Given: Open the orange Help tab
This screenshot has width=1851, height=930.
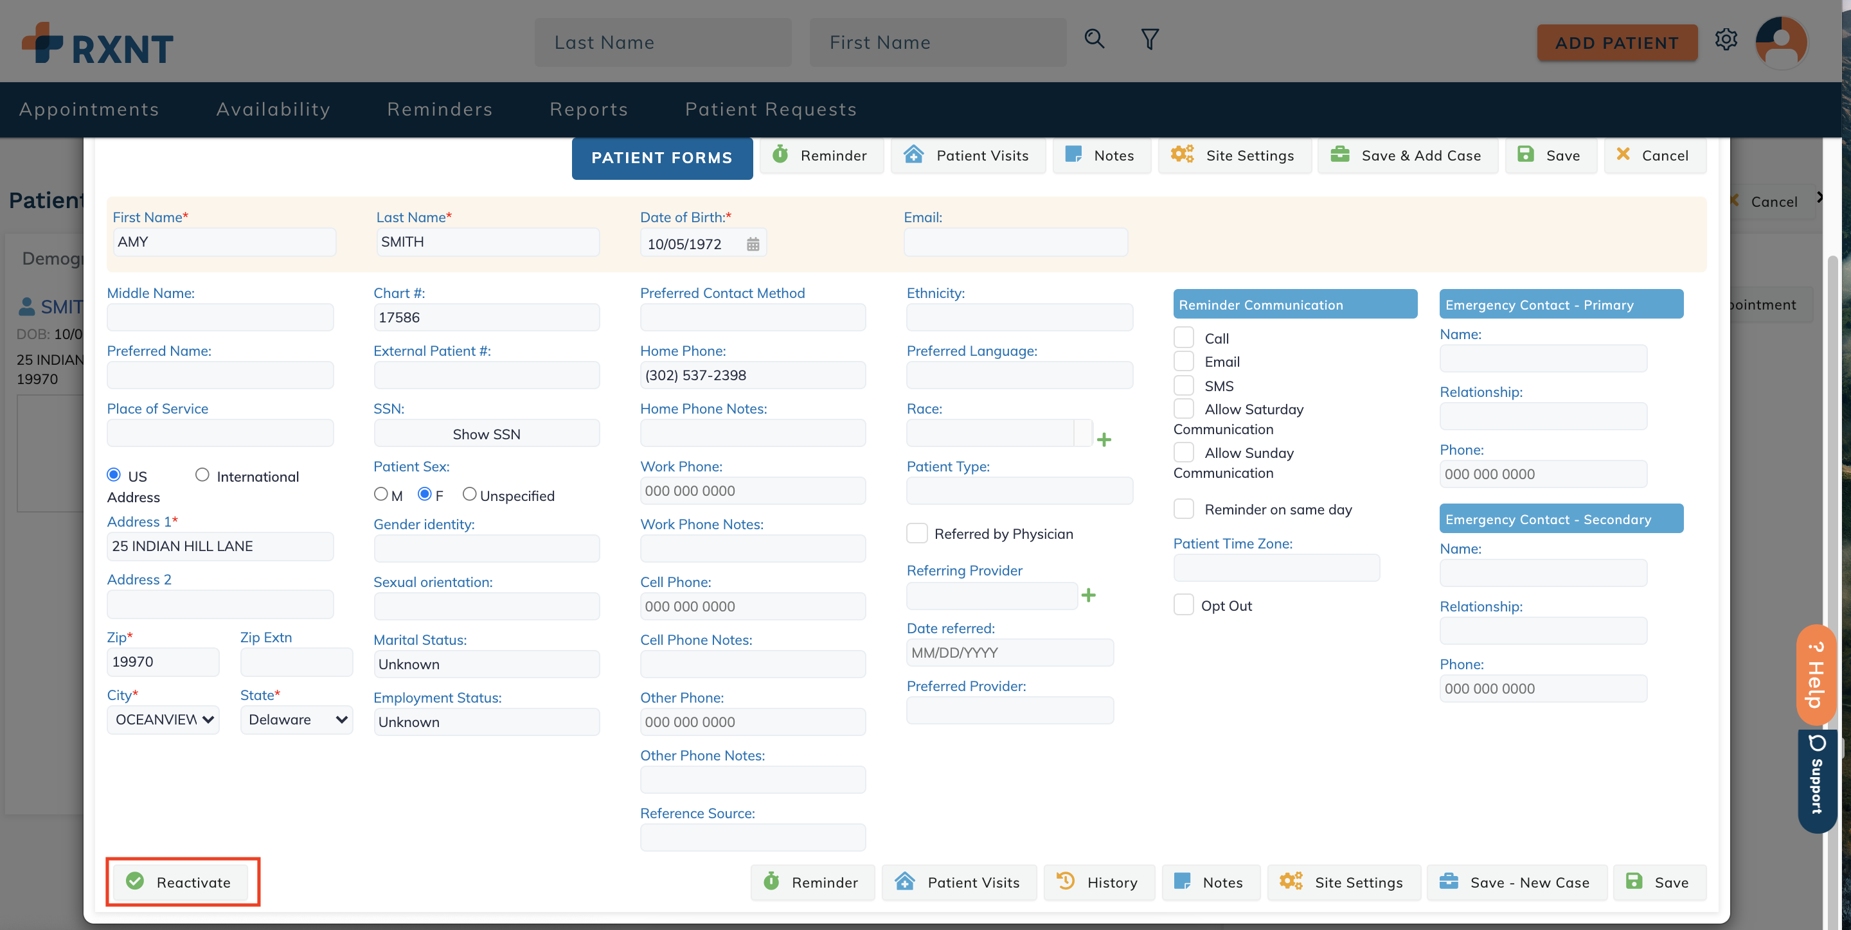Looking at the screenshot, I should (x=1816, y=675).
